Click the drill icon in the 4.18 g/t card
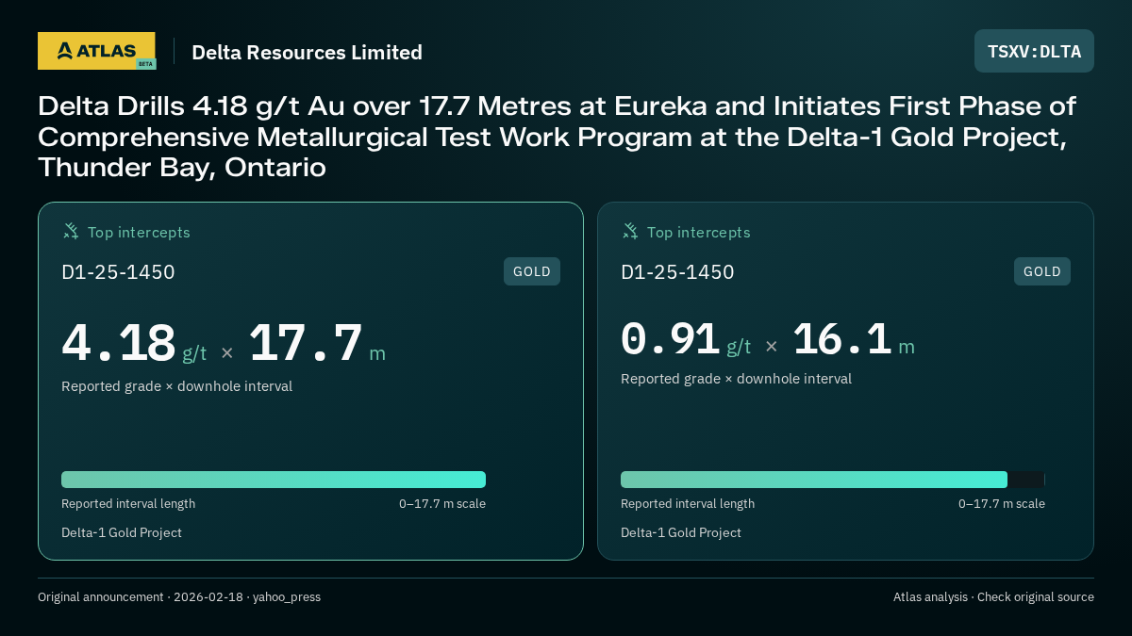Screen dimensions: 1132x636 tap(71, 231)
